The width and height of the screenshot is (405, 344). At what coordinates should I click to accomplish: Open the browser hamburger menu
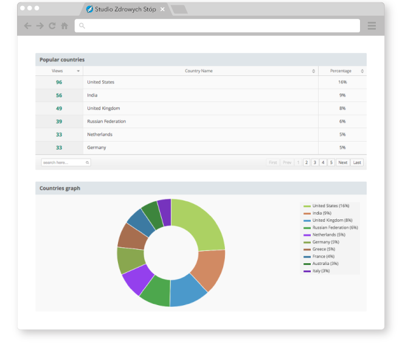pos(372,26)
